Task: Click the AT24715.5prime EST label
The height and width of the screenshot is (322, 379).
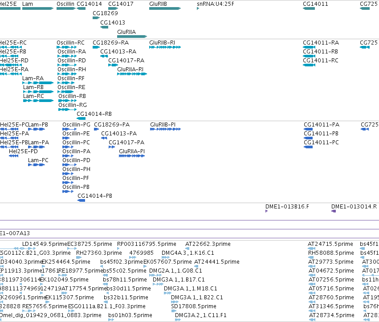Action: [330, 244]
